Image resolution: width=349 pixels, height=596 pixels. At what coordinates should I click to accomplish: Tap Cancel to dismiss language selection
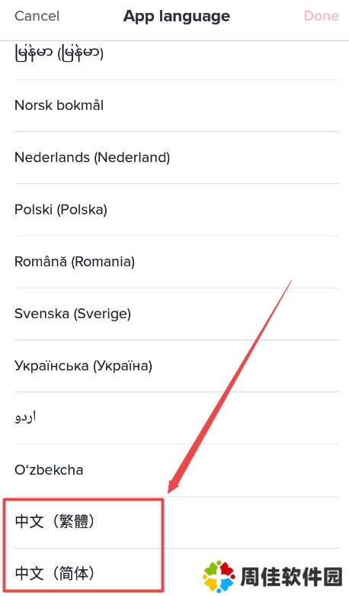coord(37,16)
